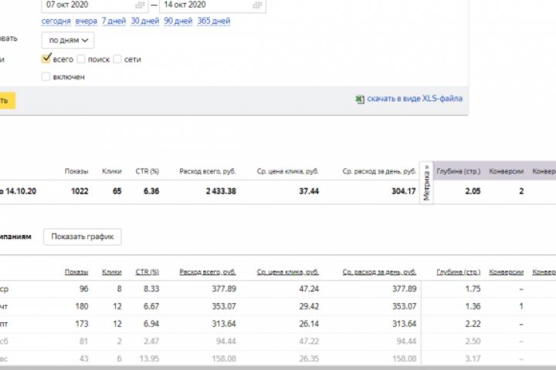Click the yellow show button at left edge
The height and width of the screenshot is (370, 556).
[x=7, y=100]
